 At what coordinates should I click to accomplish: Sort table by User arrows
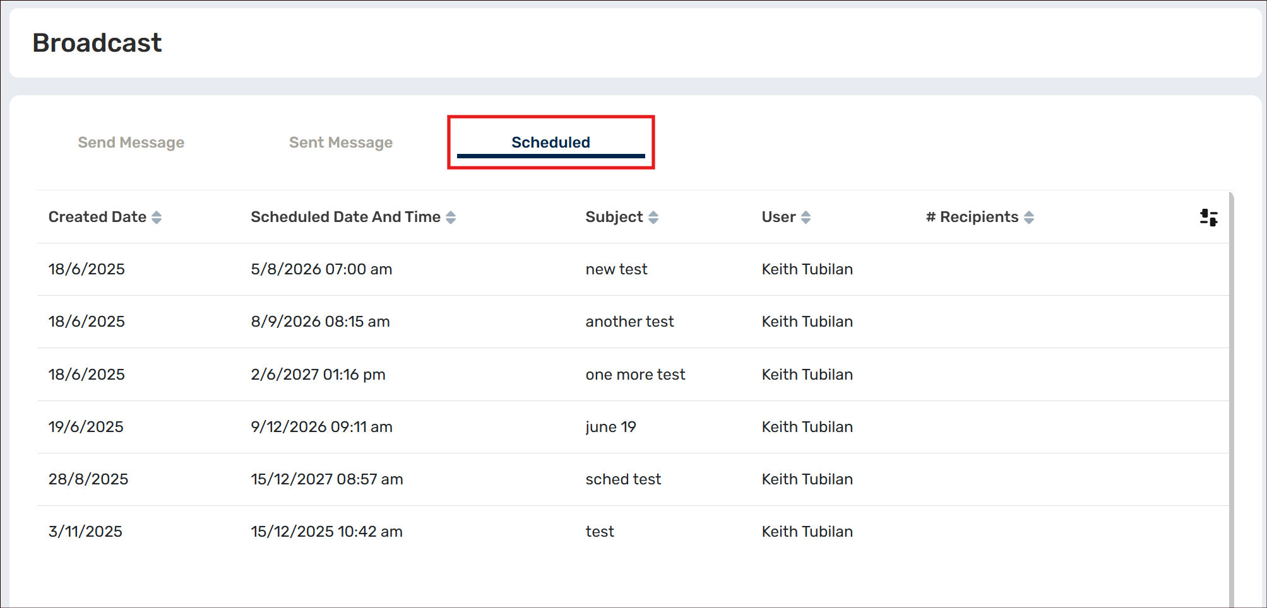click(x=806, y=218)
